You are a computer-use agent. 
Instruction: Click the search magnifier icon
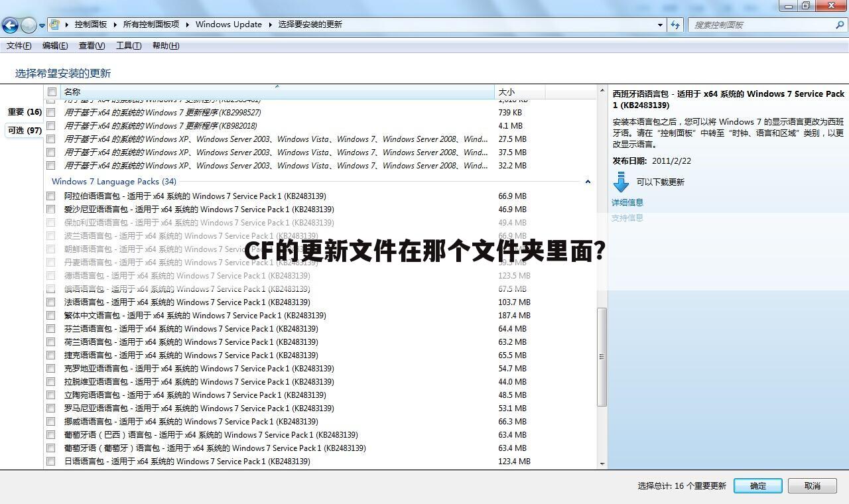click(840, 25)
